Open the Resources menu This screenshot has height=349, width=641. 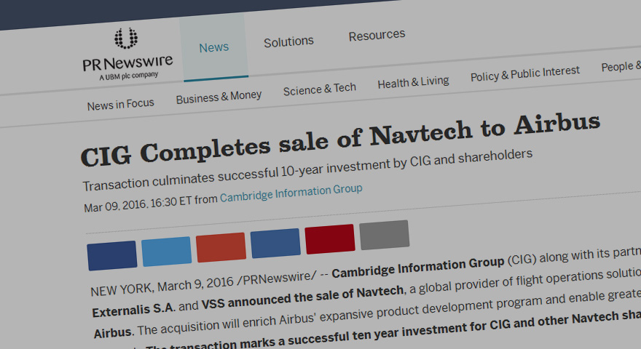point(377,35)
